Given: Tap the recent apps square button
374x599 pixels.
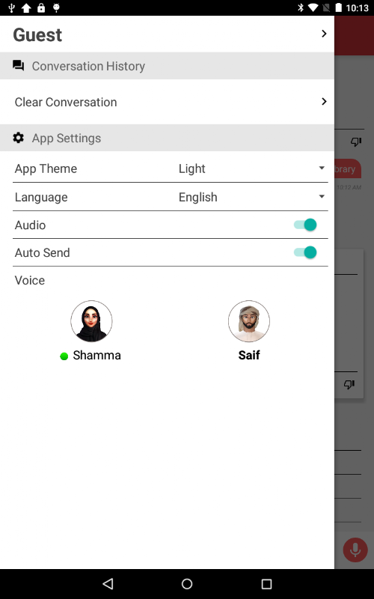Looking at the screenshot, I should coord(266,584).
